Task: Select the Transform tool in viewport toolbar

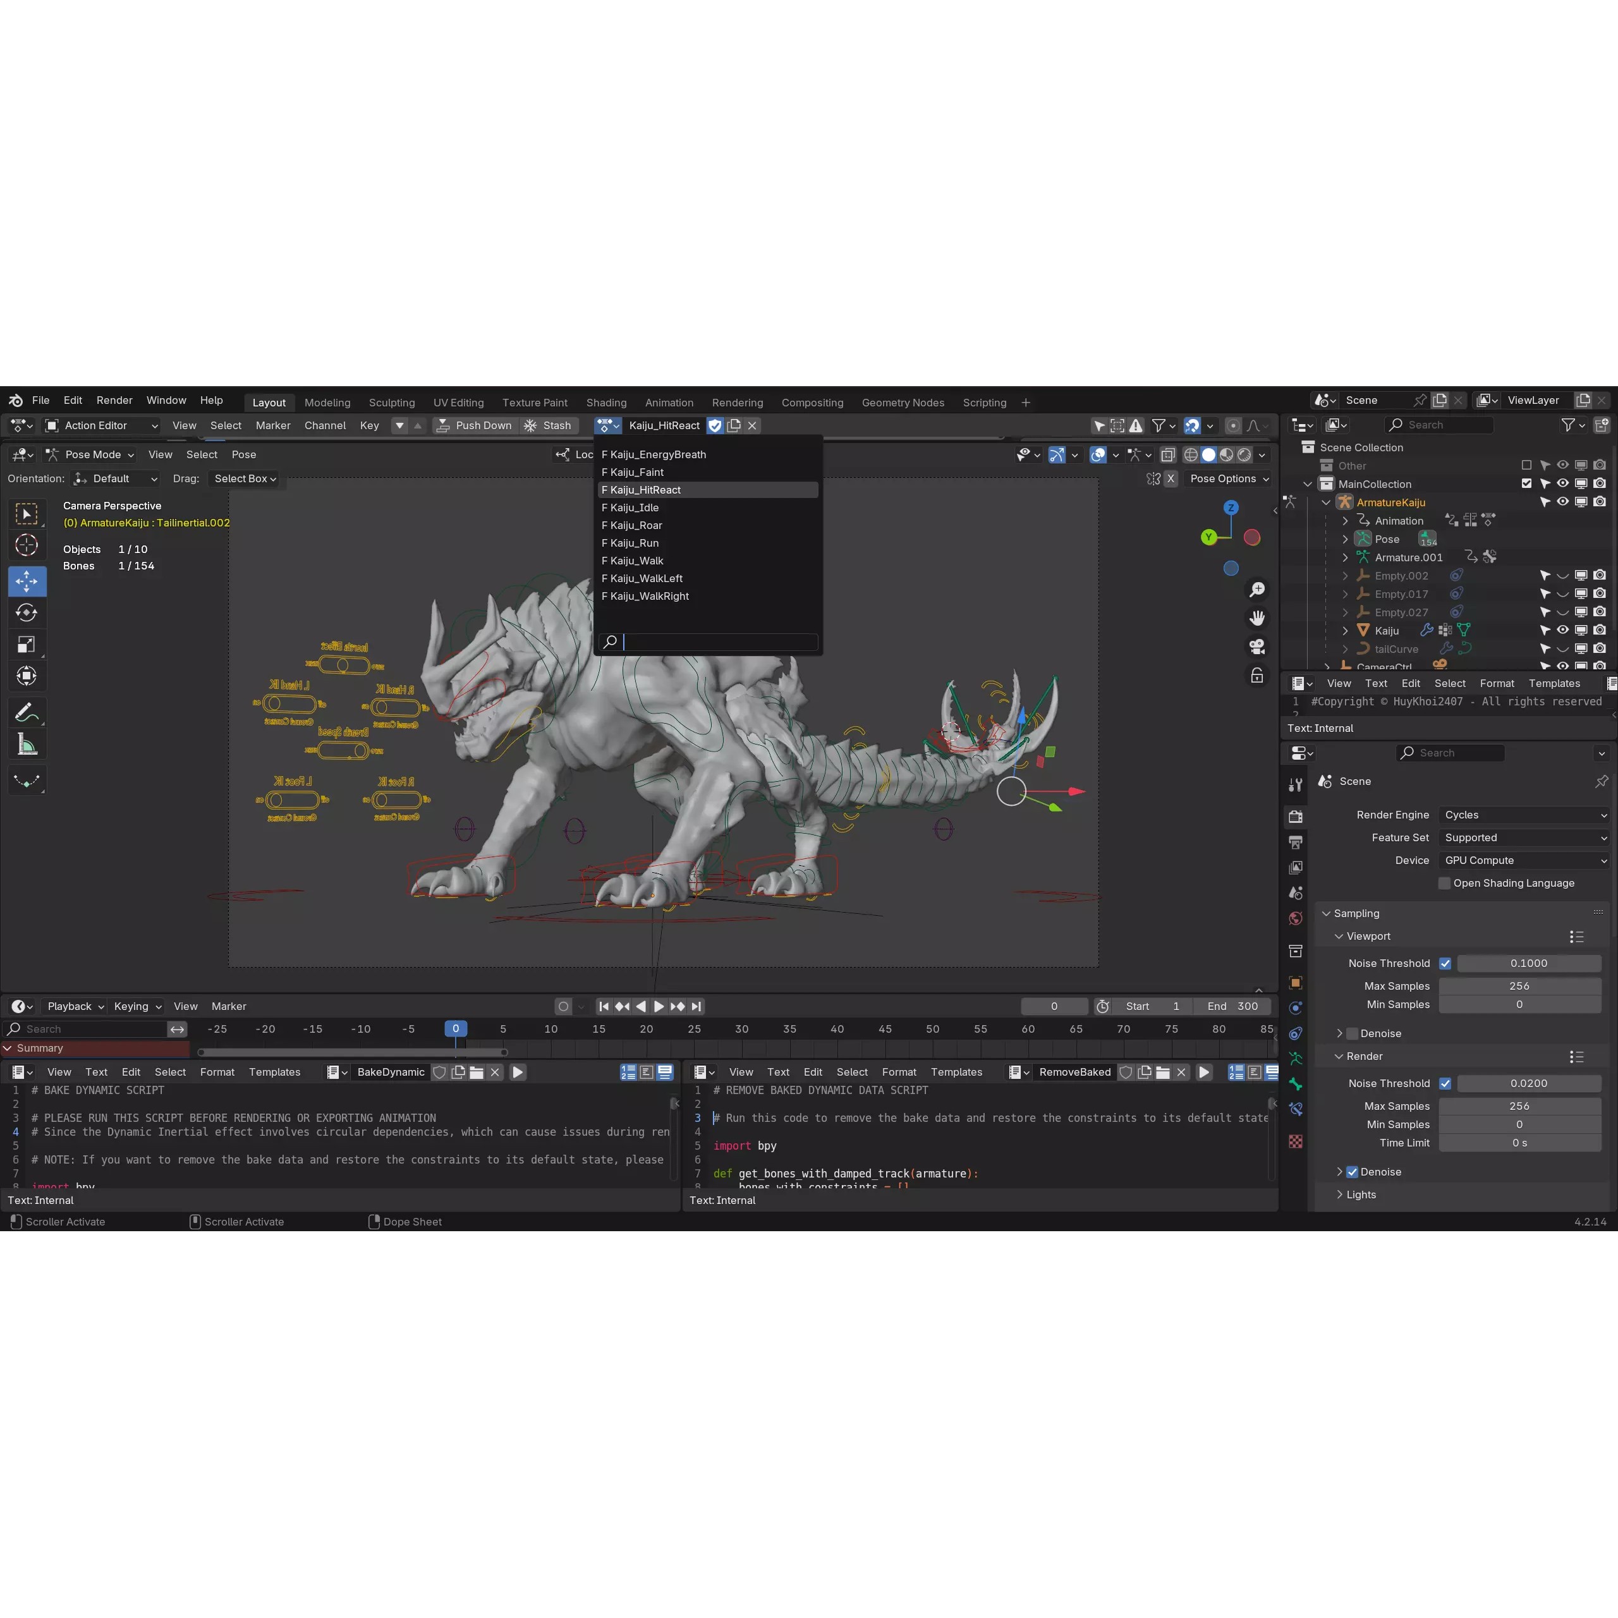Action: [x=27, y=676]
